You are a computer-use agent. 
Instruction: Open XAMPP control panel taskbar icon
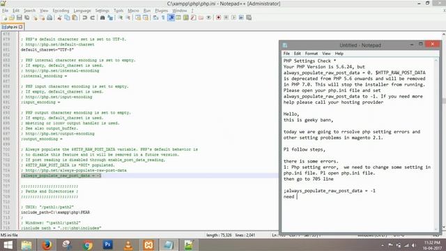pyautogui.click(x=148, y=245)
